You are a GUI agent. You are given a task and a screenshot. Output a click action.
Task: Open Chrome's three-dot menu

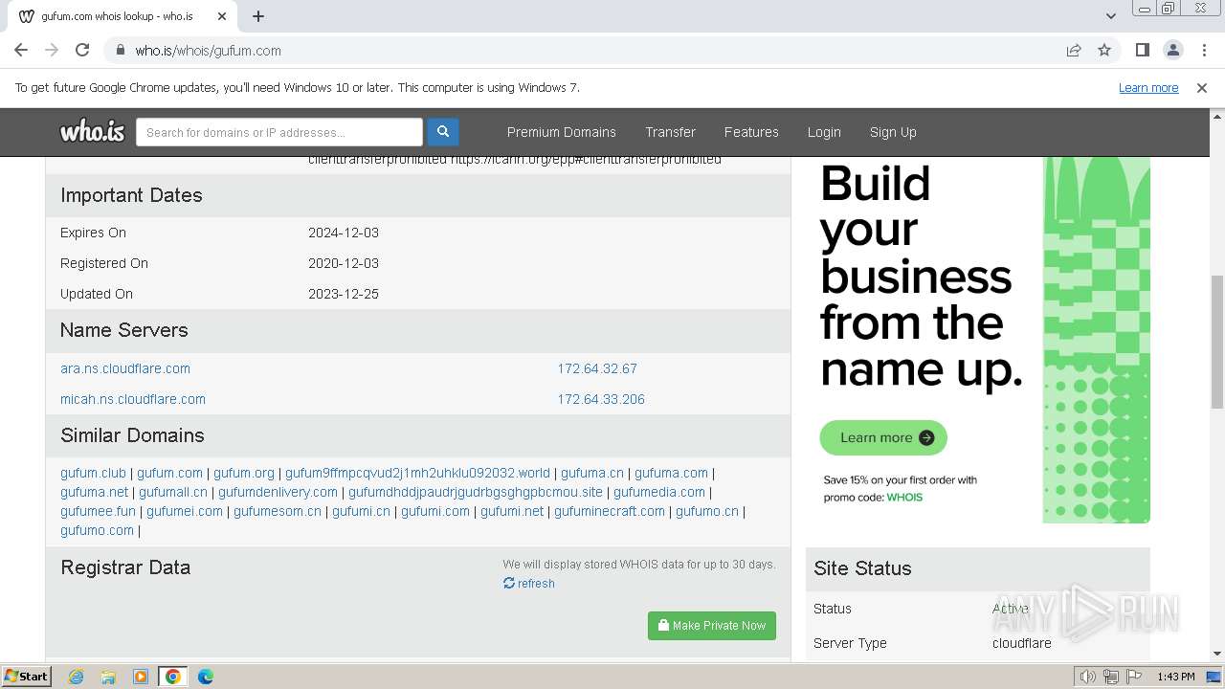pos(1203,51)
